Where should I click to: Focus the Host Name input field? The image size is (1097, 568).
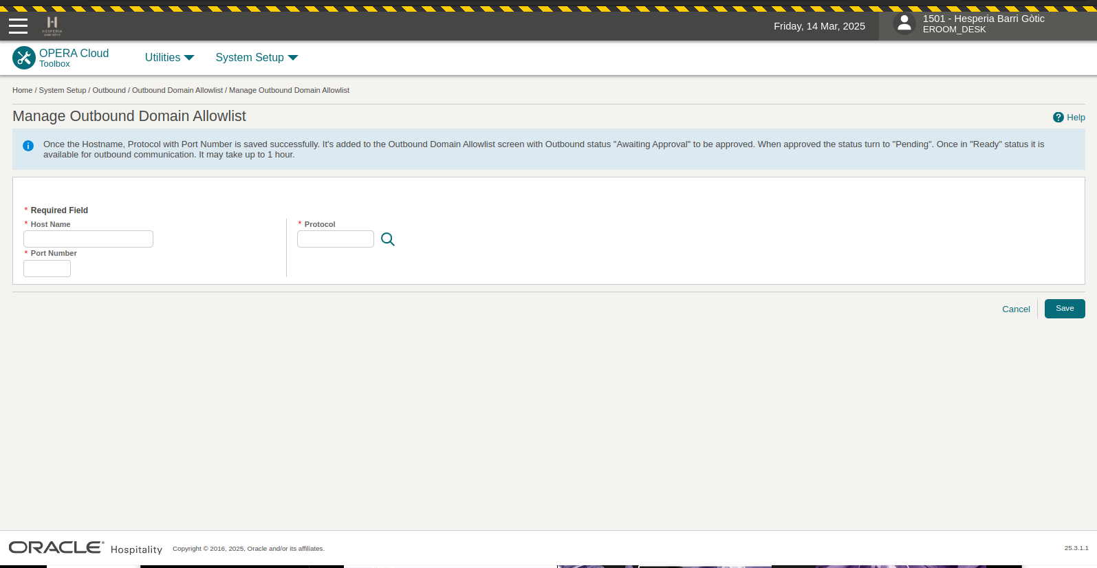[88, 239]
